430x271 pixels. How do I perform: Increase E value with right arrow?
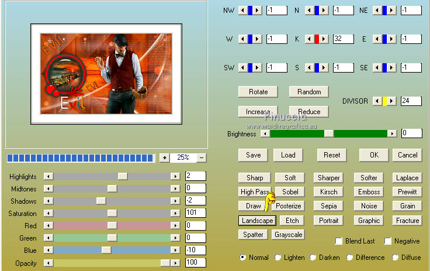click(x=391, y=39)
